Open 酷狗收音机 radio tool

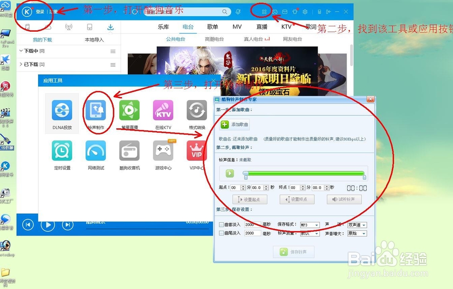[130, 155]
